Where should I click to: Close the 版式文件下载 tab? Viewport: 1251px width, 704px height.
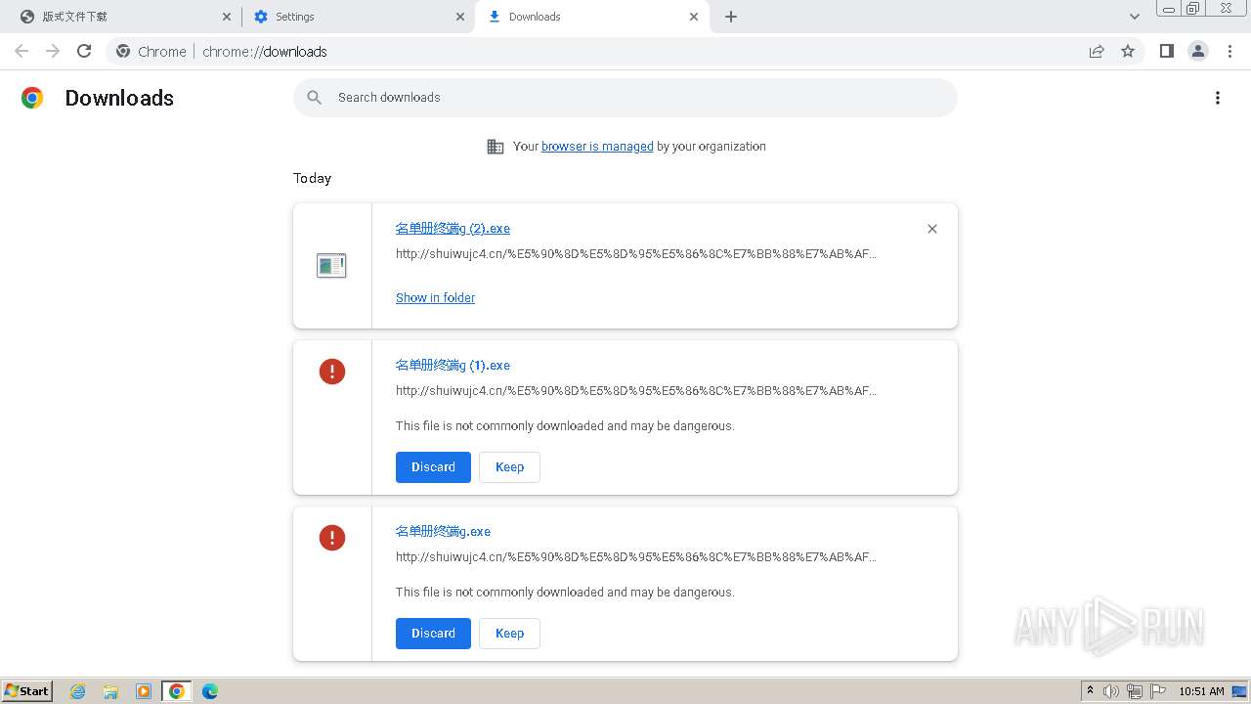point(227,17)
